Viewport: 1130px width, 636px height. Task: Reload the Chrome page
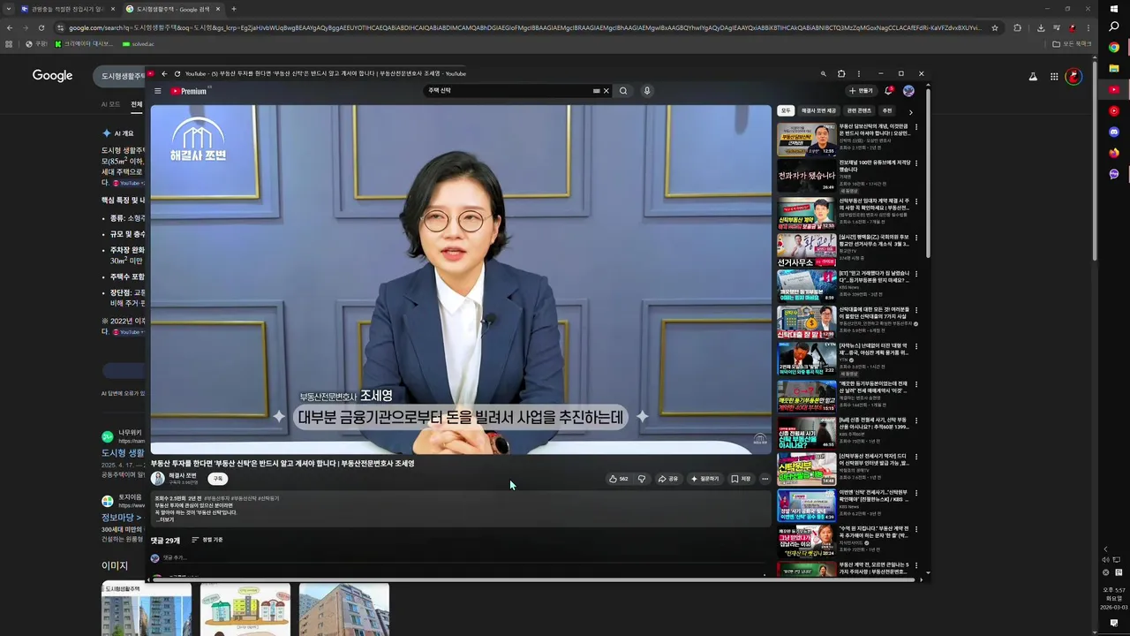click(41, 27)
